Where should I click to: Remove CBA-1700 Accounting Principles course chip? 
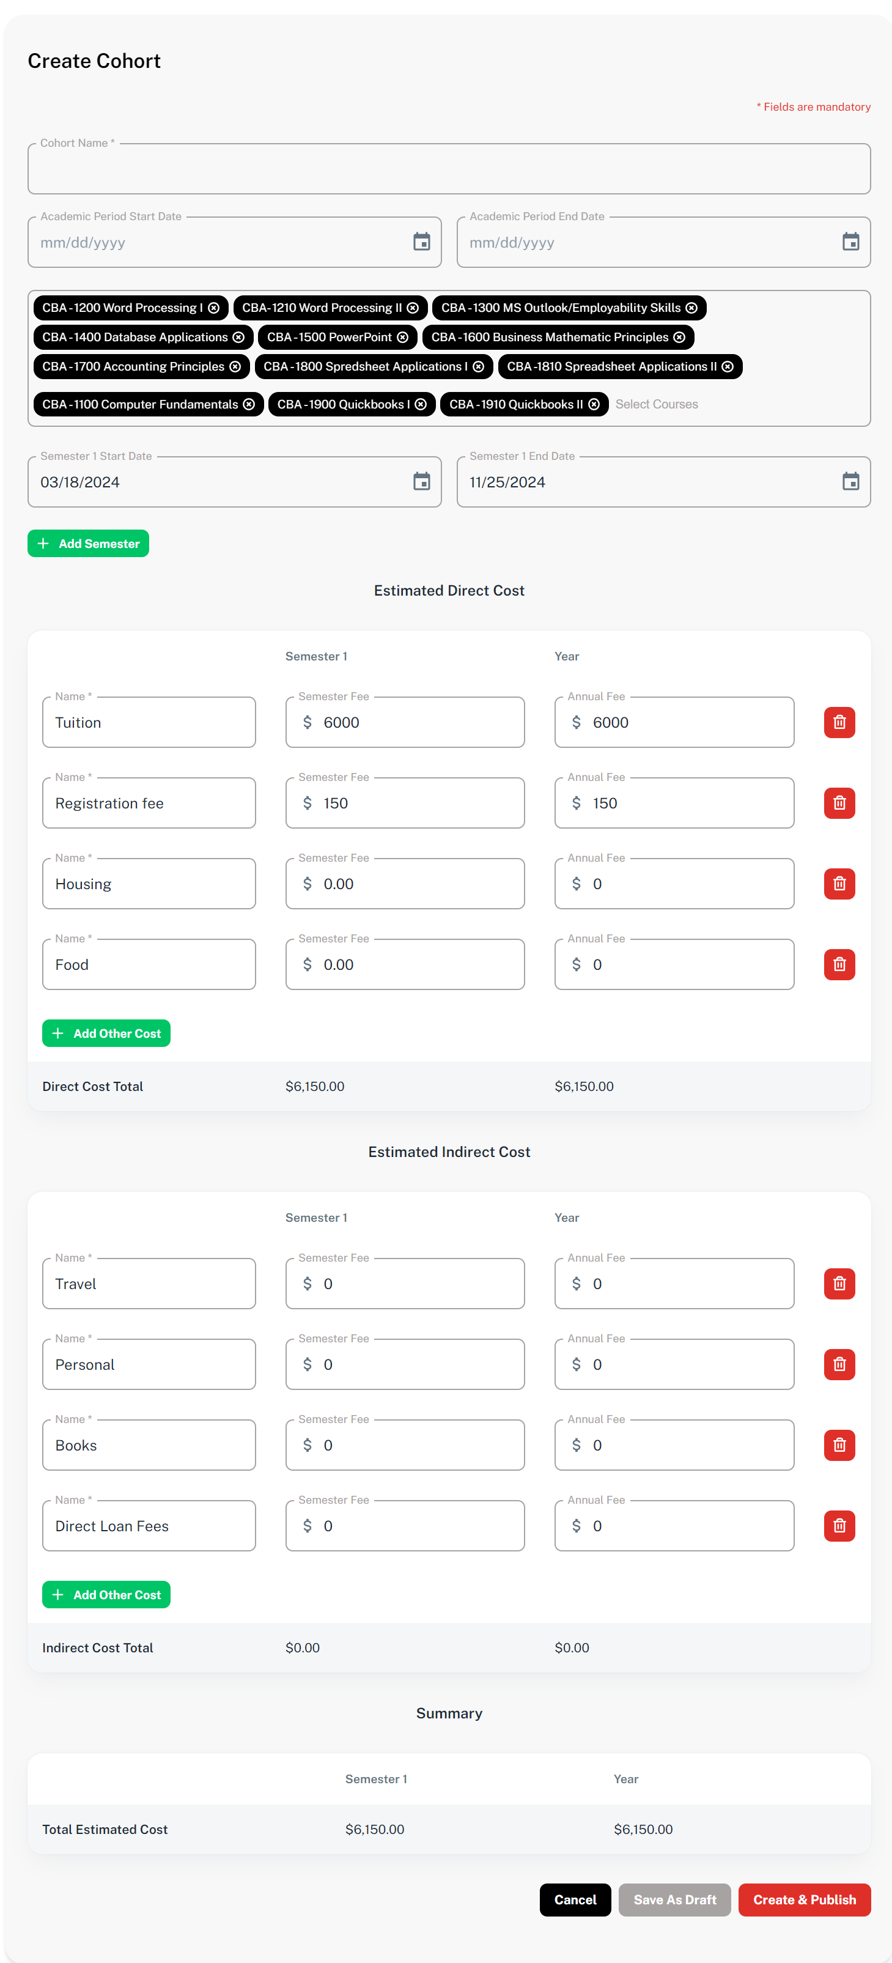coord(235,366)
